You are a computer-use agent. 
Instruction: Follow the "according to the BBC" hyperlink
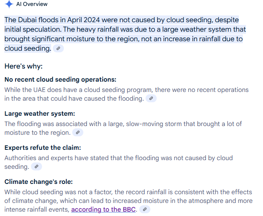tap(104, 209)
